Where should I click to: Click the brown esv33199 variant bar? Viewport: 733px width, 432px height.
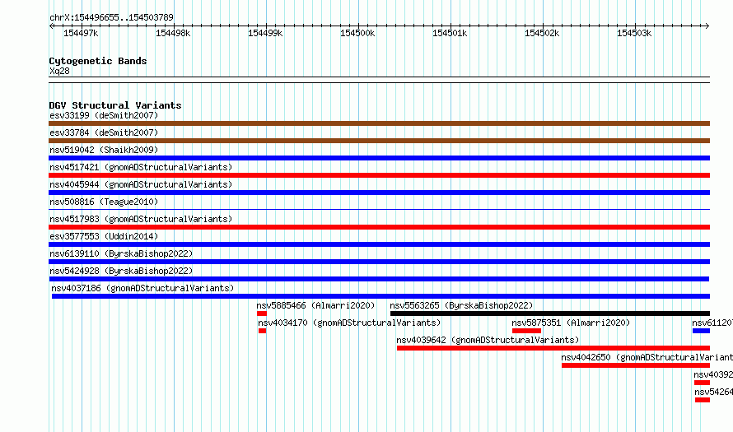pyautogui.click(x=379, y=123)
